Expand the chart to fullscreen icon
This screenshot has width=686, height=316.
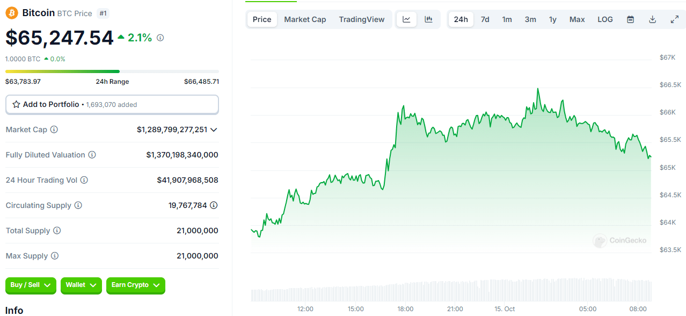coord(675,19)
